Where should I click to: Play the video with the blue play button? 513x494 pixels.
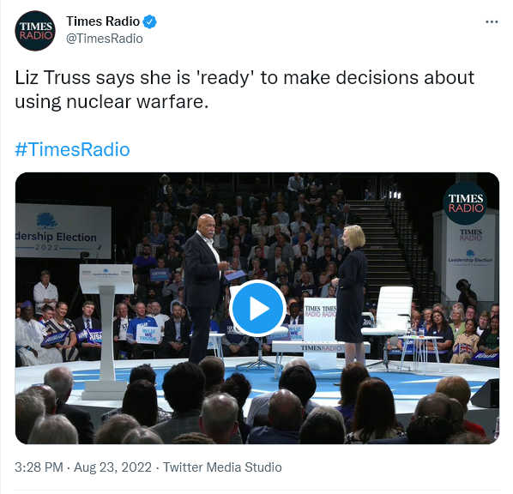257,308
